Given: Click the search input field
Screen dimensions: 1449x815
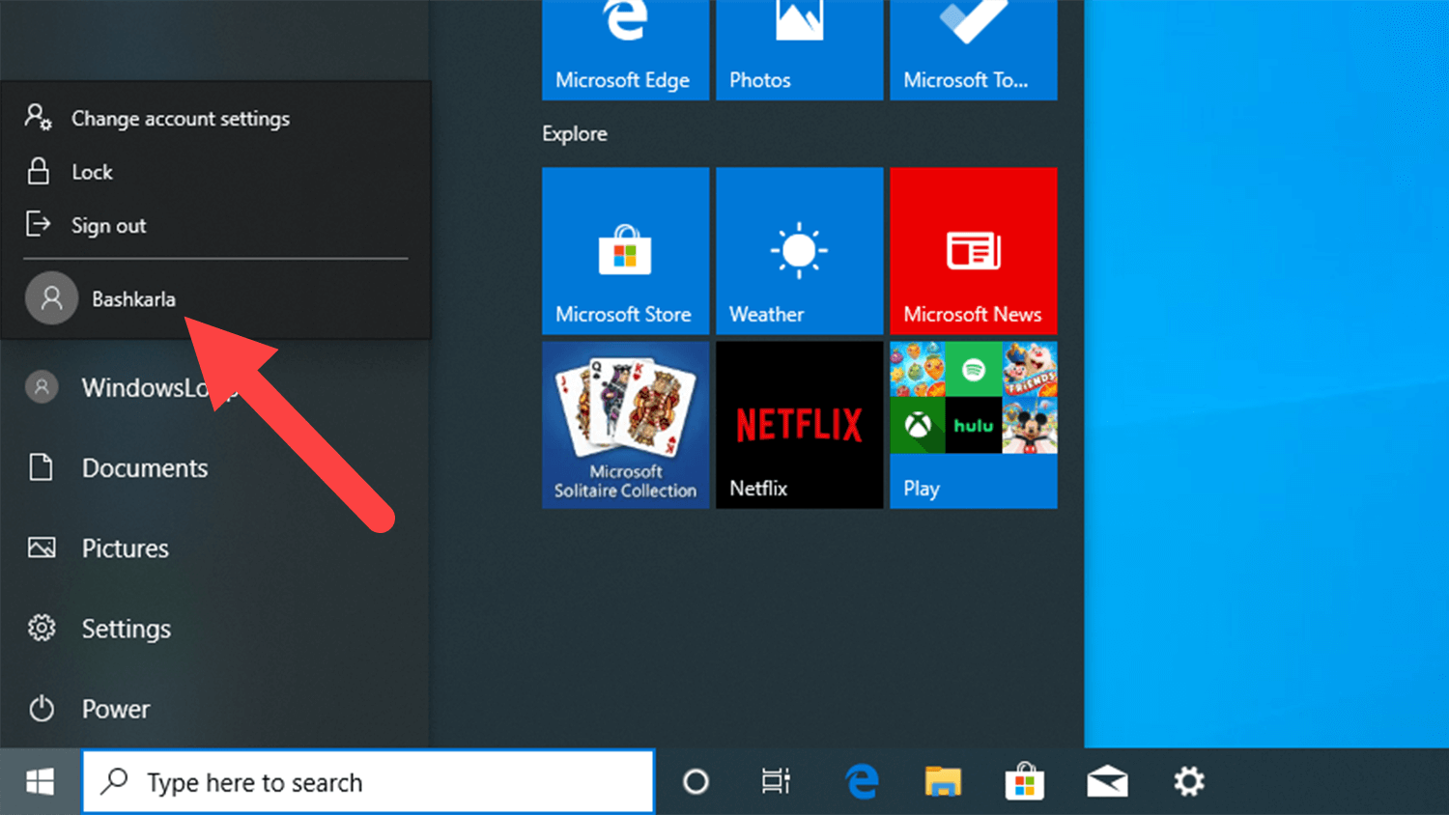Looking at the screenshot, I should (367, 781).
